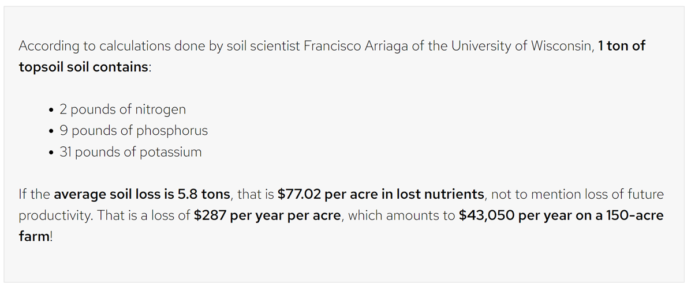Click the bold '$287 per year per acre' figure
Viewport: 691px width, 288px height.
(x=267, y=215)
